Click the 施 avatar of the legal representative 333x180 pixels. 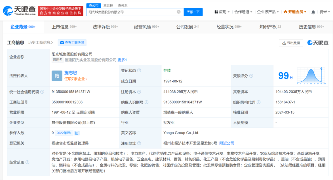pyautogui.click(x=57, y=76)
